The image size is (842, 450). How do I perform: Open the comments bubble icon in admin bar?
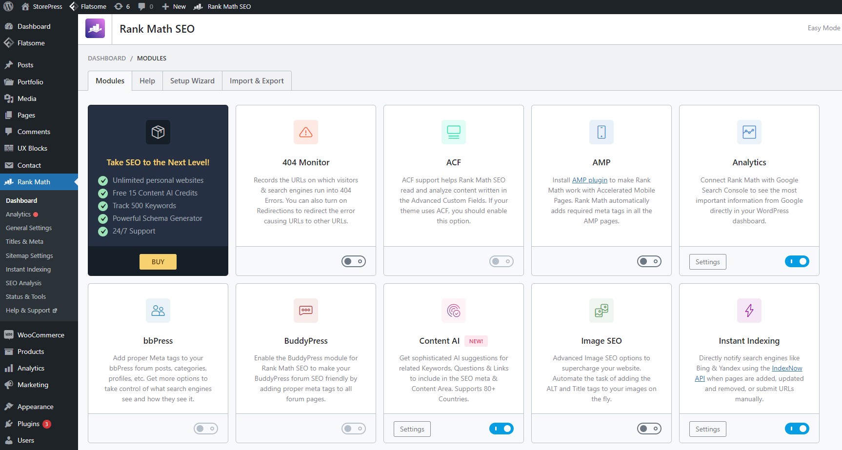[141, 6]
